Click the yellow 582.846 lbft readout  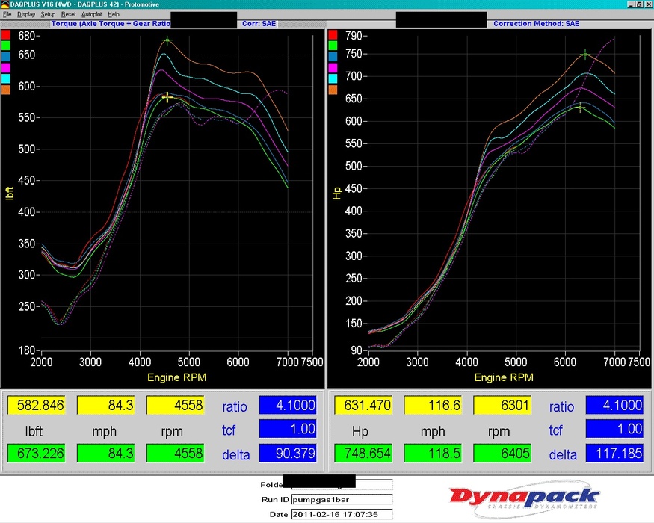point(36,406)
